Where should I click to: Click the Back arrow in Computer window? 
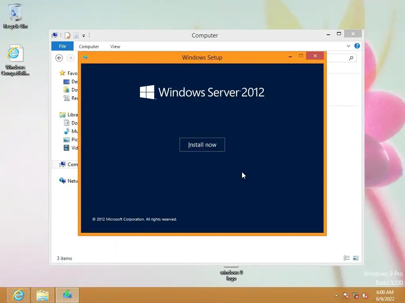coord(59,58)
